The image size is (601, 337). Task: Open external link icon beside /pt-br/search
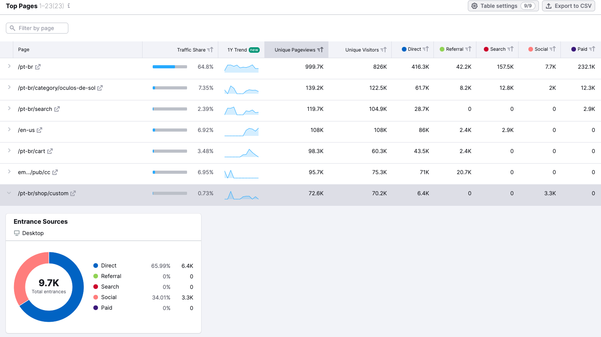click(57, 109)
